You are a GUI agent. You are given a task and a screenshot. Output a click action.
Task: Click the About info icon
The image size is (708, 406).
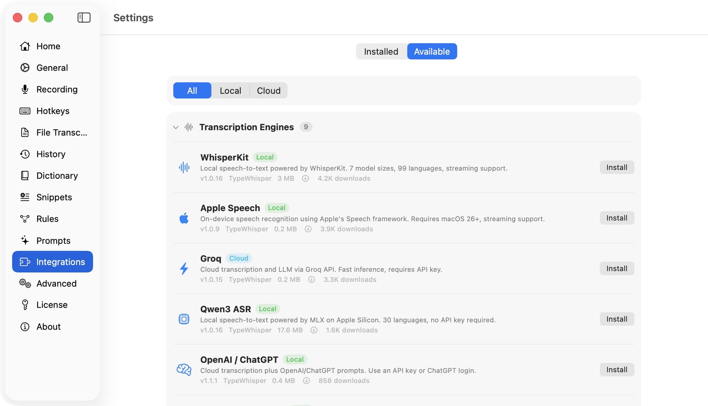click(25, 327)
